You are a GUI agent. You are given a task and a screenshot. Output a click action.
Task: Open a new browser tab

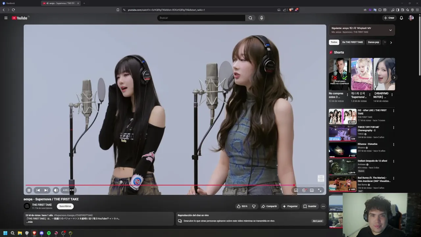click(x=84, y=3)
